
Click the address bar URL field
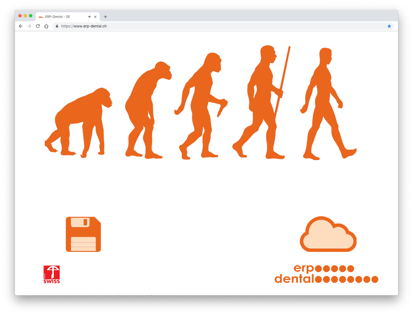tap(223, 26)
